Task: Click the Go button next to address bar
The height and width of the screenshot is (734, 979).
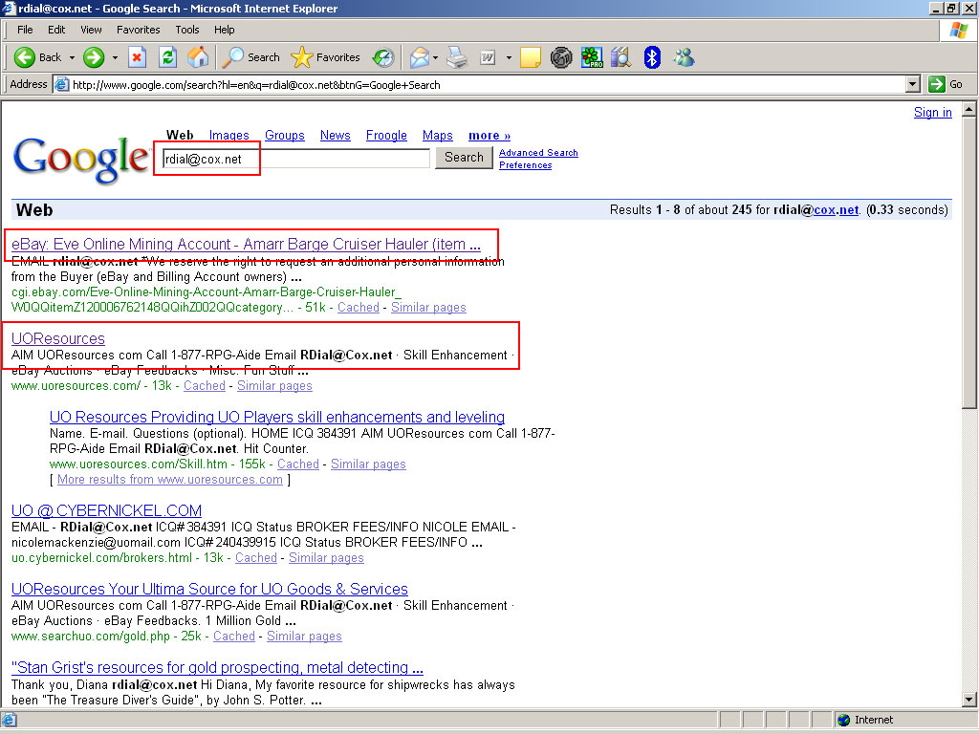Action: pos(946,84)
